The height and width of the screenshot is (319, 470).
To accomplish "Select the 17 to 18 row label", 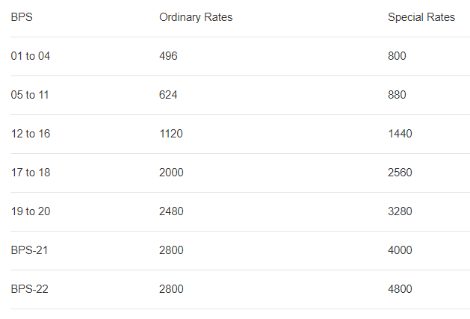I will click(x=30, y=173).
